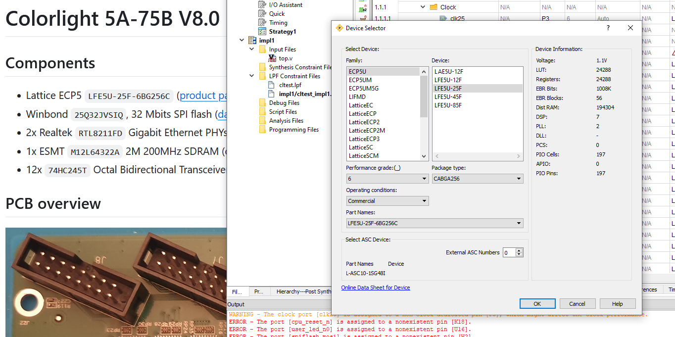Collapse the impl1 implementation node
Screen dimensions: 675x337
tap(241, 41)
